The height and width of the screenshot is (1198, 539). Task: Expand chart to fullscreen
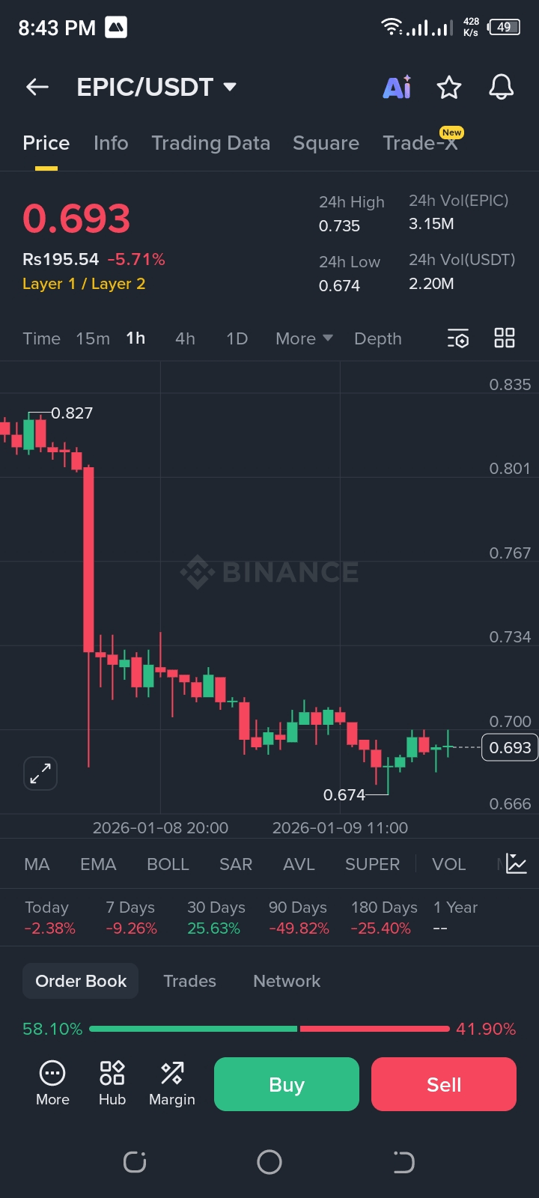[x=40, y=773]
